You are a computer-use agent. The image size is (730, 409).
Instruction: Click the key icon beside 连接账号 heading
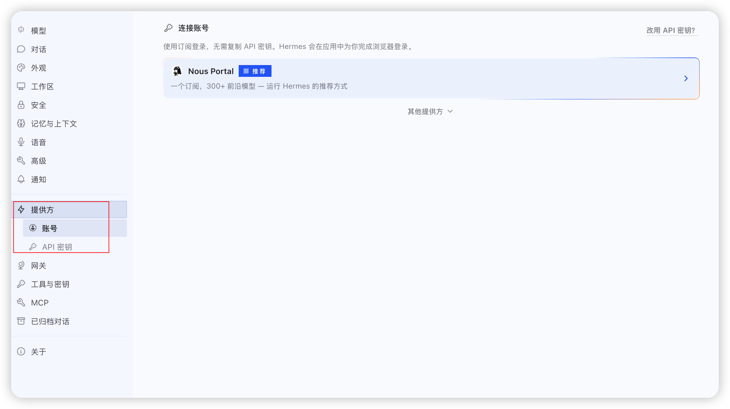point(168,28)
